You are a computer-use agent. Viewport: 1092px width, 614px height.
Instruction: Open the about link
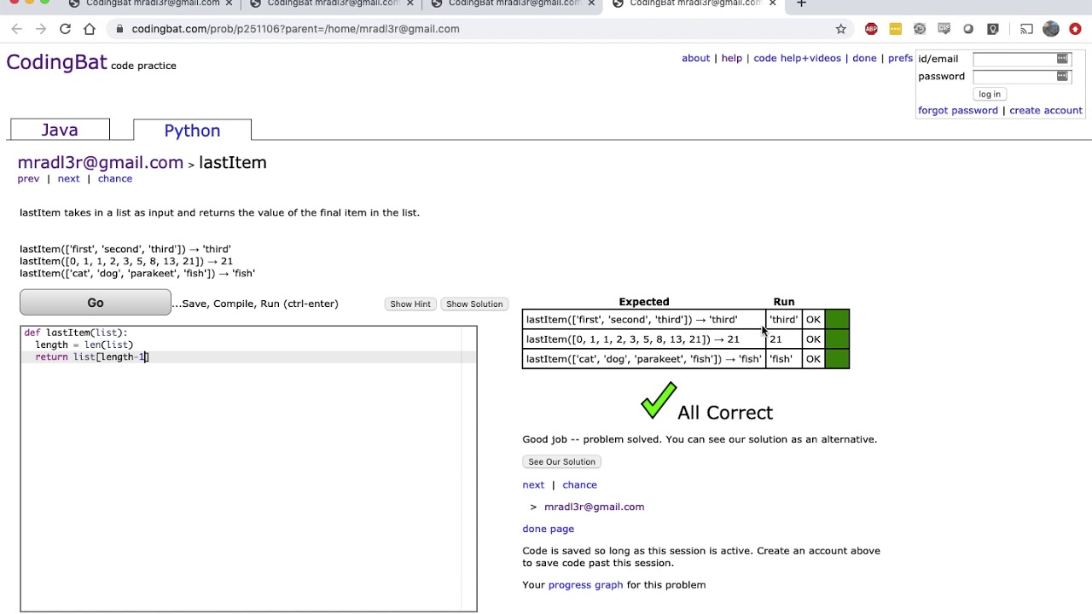[695, 58]
